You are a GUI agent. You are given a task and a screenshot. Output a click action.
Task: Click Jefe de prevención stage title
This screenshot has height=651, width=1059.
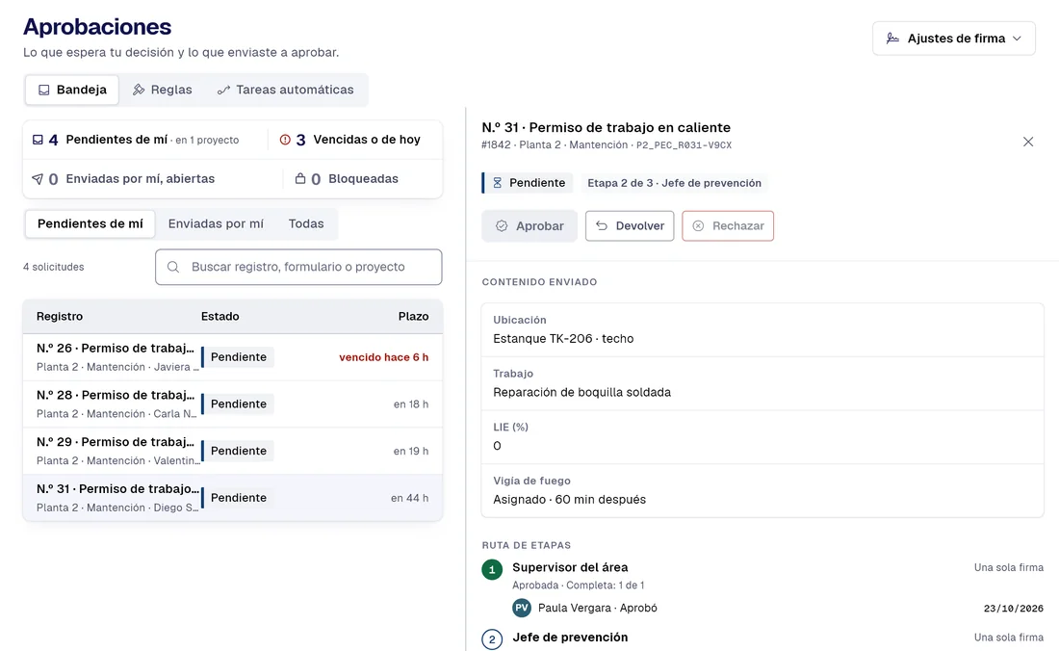click(570, 638)
